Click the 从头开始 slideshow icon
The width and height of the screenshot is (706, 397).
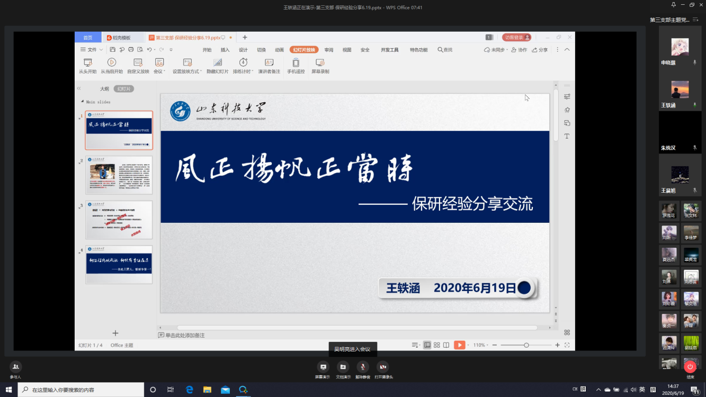click(x=88, y=62)
